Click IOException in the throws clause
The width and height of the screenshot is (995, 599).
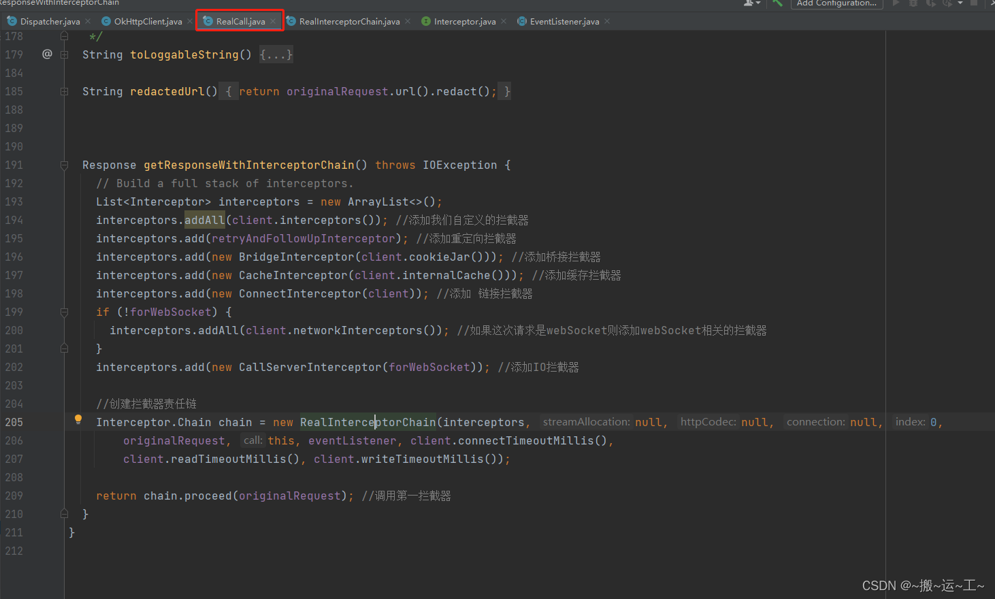pos(460,165)
